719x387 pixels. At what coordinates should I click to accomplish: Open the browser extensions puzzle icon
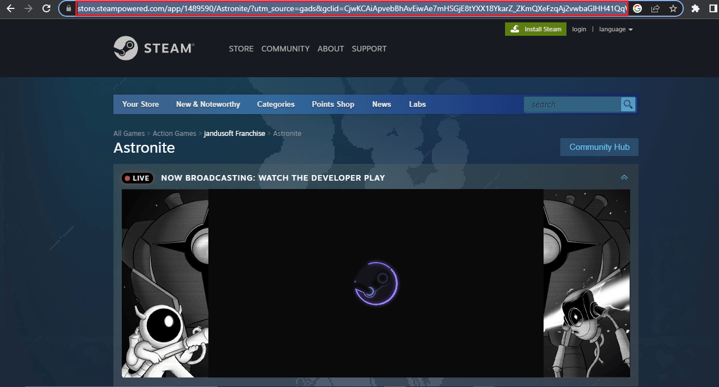pyautogui.click(x=696, y=9)
